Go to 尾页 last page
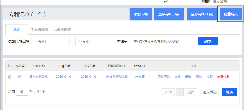The width and height of the screenshot is (244, 110). pos(191,92)
